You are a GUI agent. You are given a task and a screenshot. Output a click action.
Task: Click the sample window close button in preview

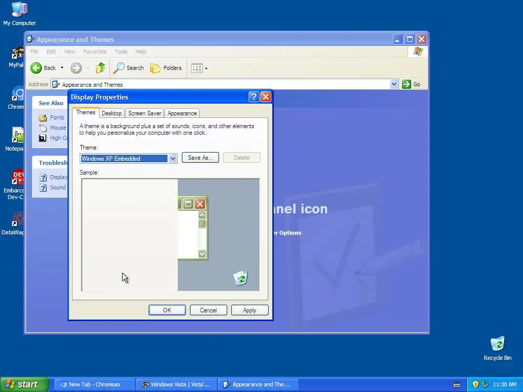[x=200, y=204]
